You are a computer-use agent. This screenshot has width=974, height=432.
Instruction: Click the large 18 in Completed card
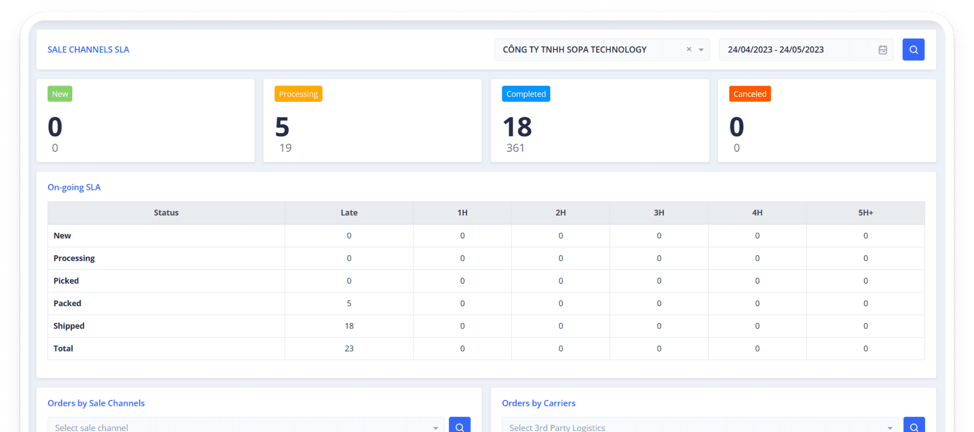click(x=517, y=127)
